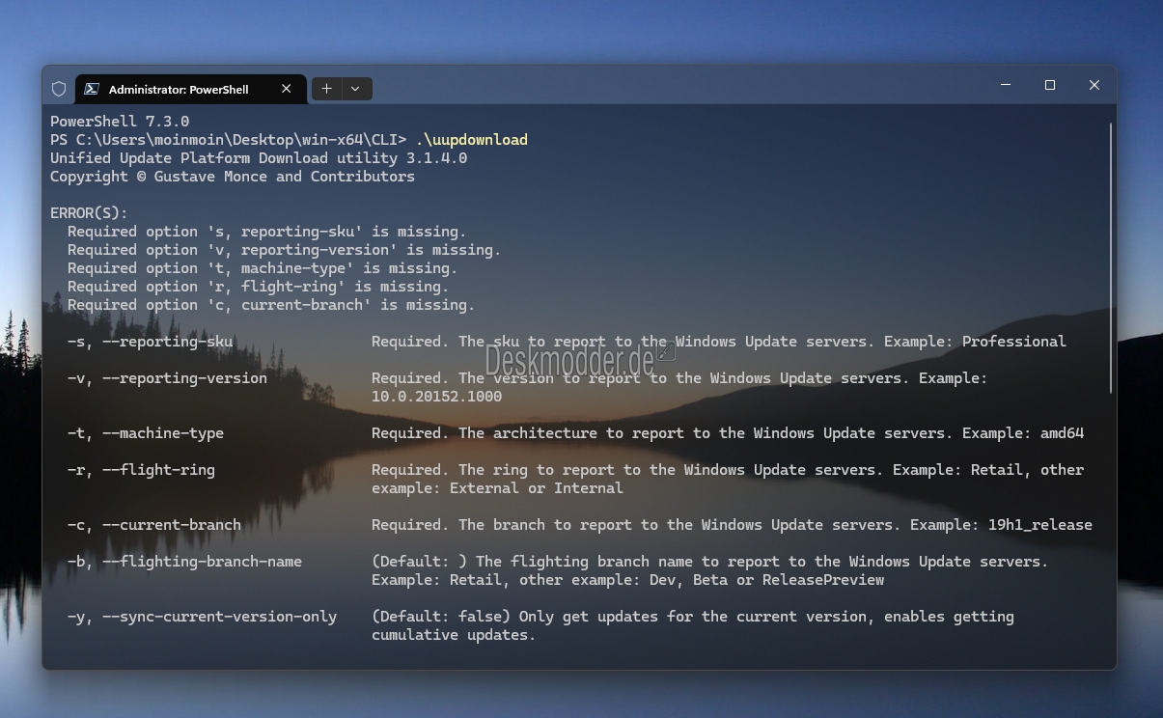The height and width of the screenshot is (718, 1163).
Task: Click the '-b, --flighting-branch-name' option text
Action: point(185,562)
